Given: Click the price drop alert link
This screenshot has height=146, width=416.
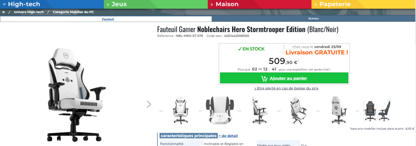Looking at the screenshot, I should click(x=286, y=88).
